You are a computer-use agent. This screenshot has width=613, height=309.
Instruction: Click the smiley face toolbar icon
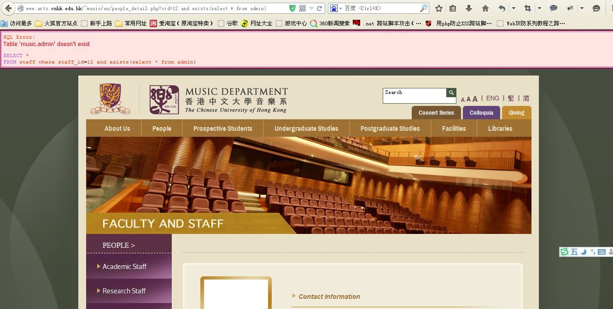coord(596,8)
